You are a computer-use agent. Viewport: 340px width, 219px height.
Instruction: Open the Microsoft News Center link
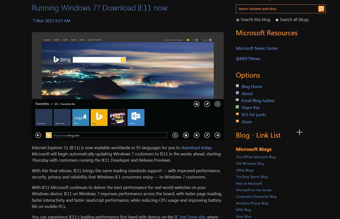point(257,48)
